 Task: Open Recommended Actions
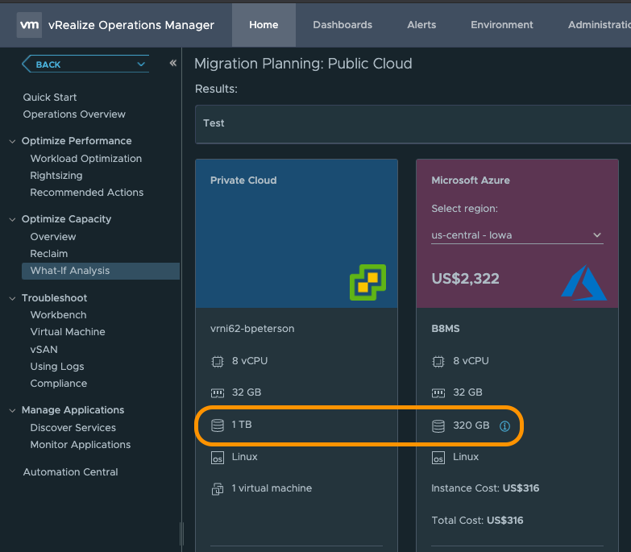86,193
